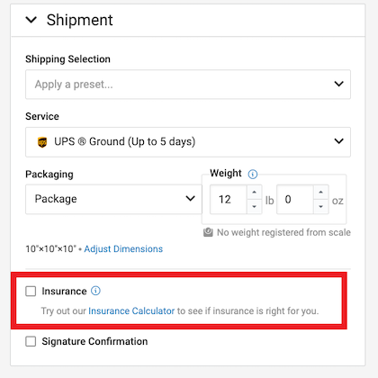Click the UPS shield logo icon

tap(42, 142)
